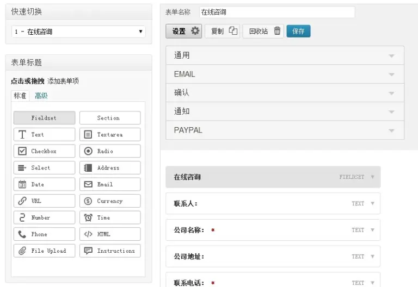
Task: Expand the 在线咨询 FIELDSET item arrow
Action: (372, 177)
